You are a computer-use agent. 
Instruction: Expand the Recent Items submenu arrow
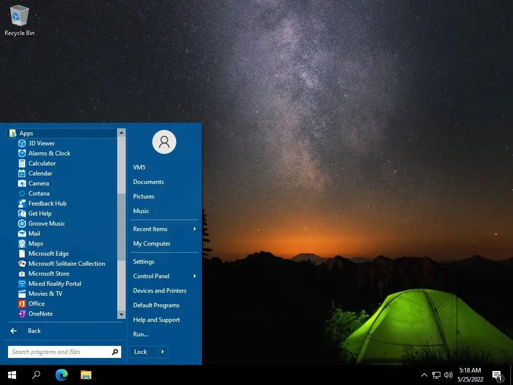195,229
